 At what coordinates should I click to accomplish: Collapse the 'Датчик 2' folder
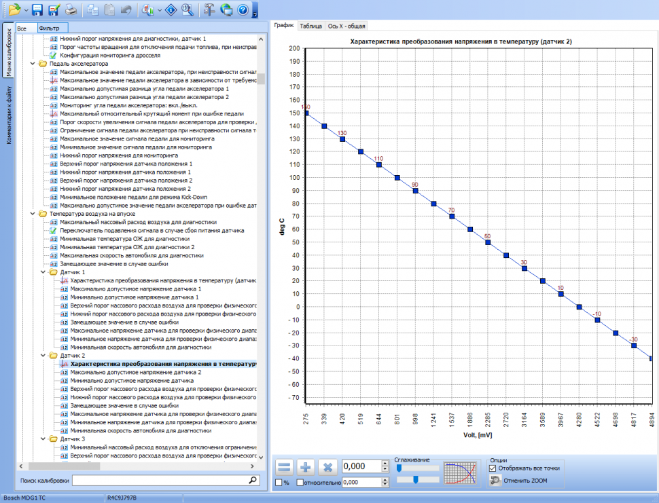[43, 355]
